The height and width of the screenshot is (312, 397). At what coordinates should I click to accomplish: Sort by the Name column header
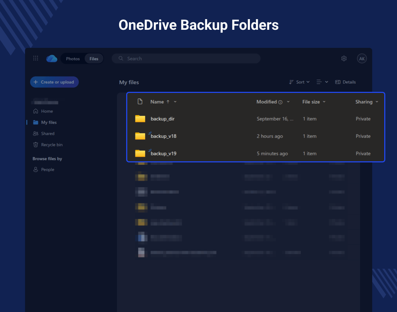157,102
